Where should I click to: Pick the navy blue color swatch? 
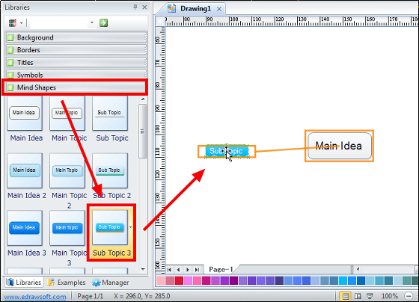tap(279, 280)
